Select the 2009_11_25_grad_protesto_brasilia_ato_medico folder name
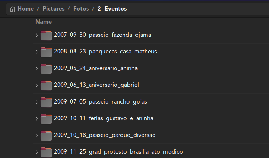This screenshot has width=269, height=158. (x=118, y=152)
